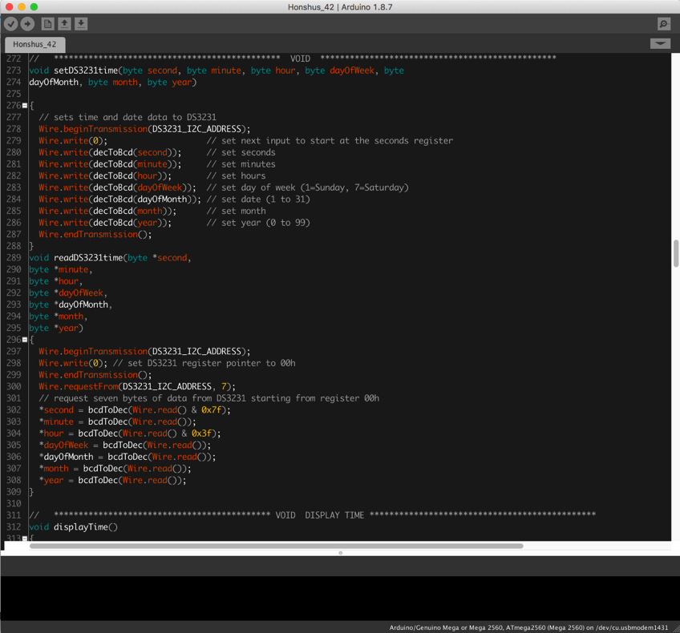Click the hex value "0x3f" on line 304
Image resolution: width=680 pixels, height=633 pixels.
pyautogui.click(x=201, y=433)
